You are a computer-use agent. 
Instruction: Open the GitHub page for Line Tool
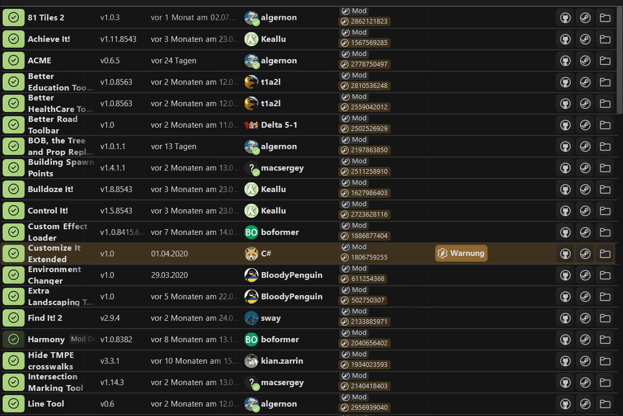(x=565, y=403)
